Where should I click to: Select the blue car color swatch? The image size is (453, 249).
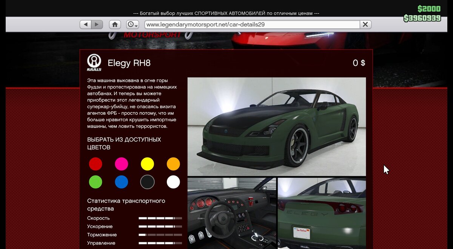122,182
